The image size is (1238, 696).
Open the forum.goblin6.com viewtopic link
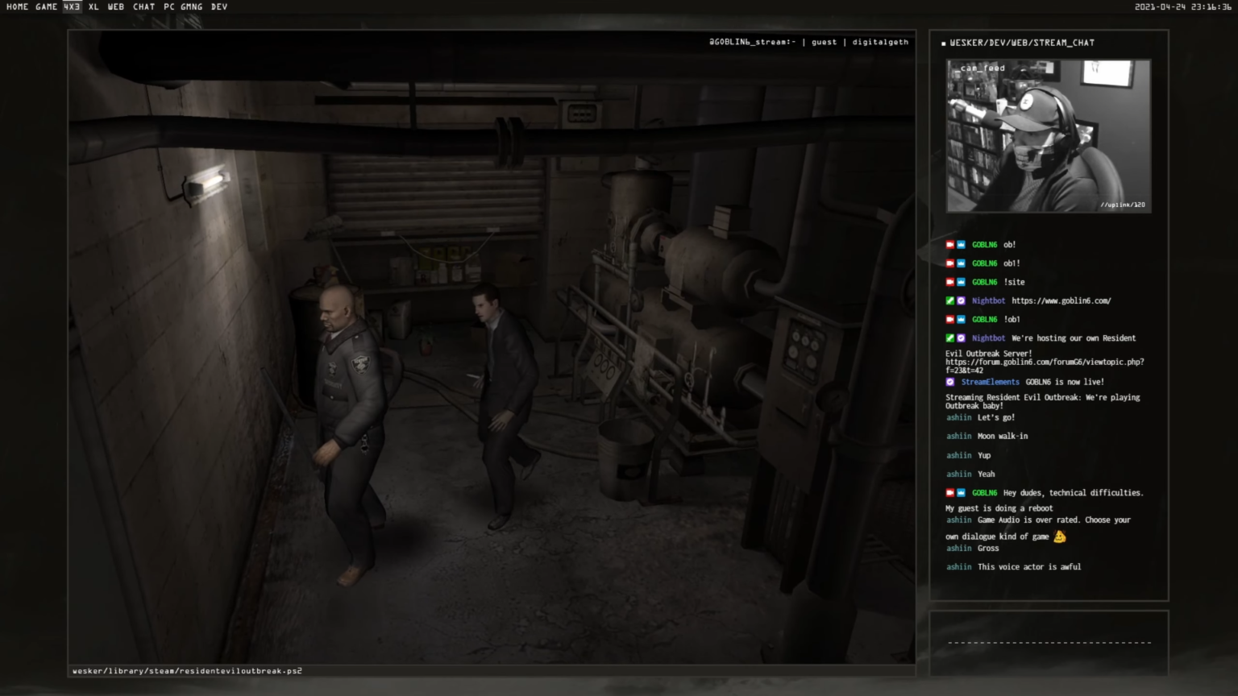(1045, 367)
